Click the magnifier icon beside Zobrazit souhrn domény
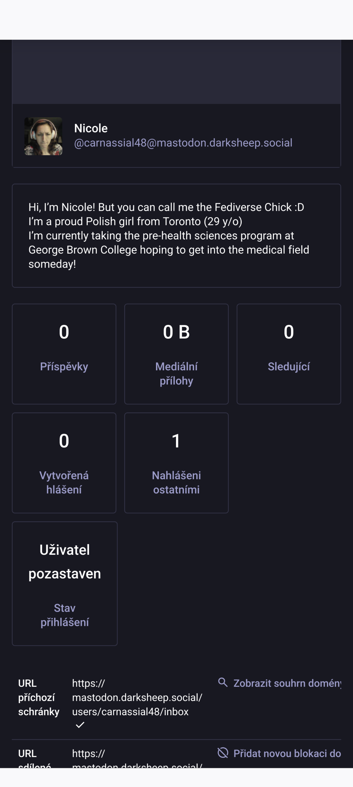Image resolution: width=353 pixels, height=787 pixels. click(x=223, y=682)
